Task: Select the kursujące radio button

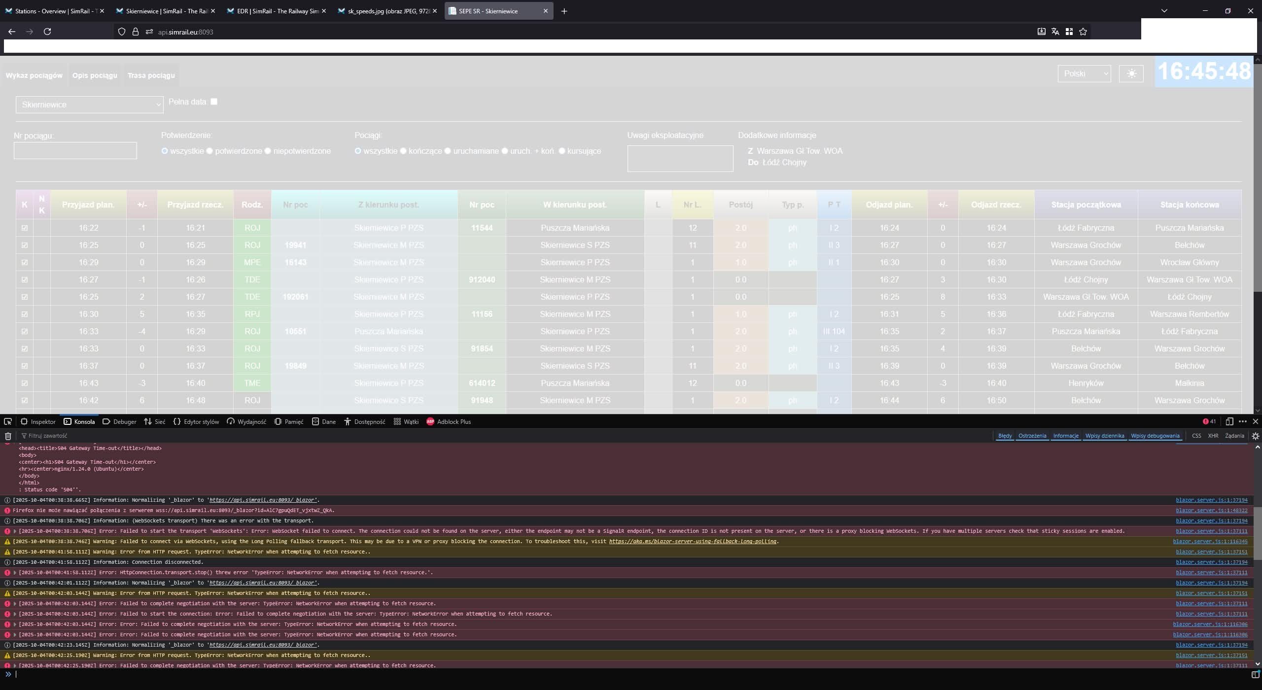Action: pyautogui.click(x=562, y=151)
